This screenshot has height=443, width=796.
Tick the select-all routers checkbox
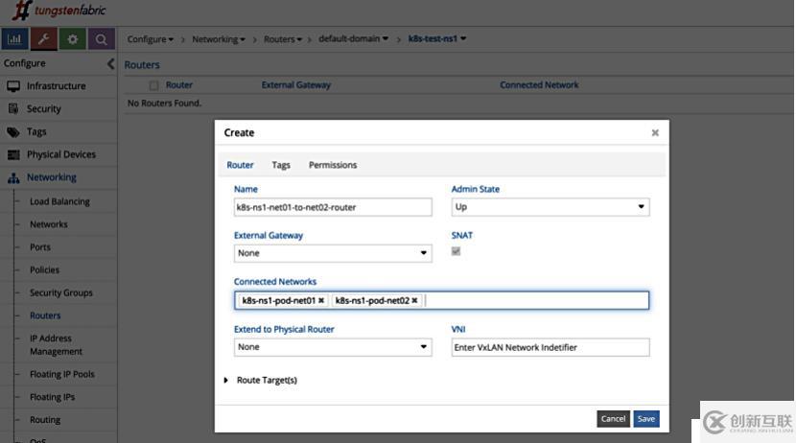click(153, 85)
